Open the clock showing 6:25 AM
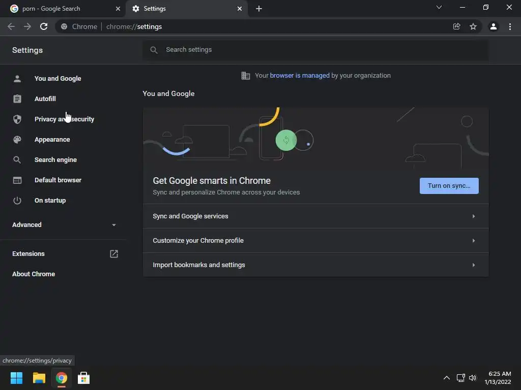The width and height of the screenshot is (521, 390). point(498,378)
